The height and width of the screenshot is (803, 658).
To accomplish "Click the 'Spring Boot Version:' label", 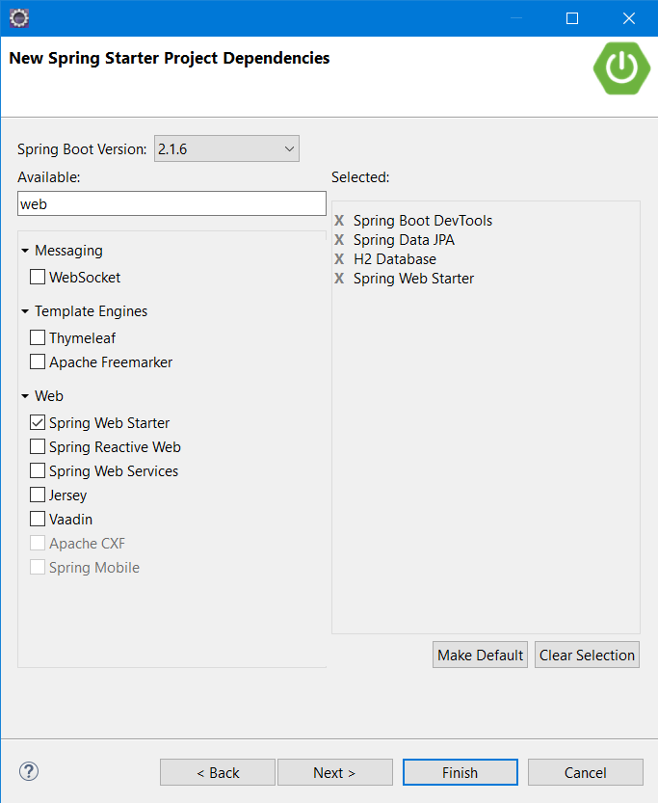I will pyautogui.click(x=82, y=149).
